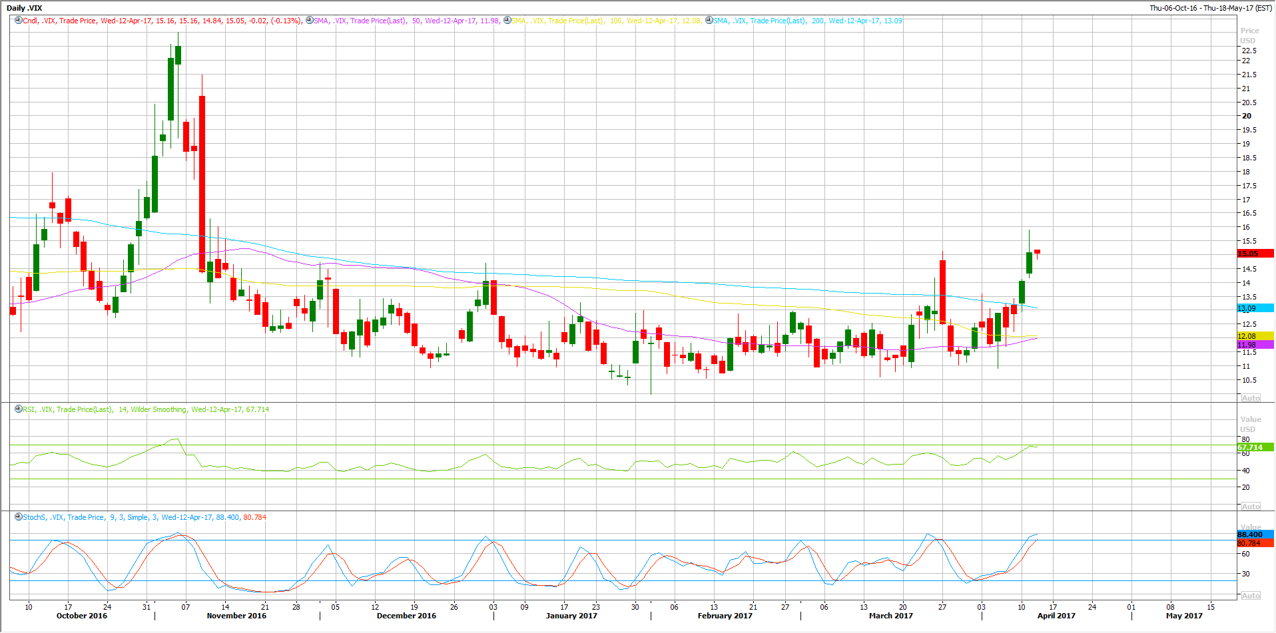
Task: Toggle Auto scaling on the Stochastic panel
Action: pyautogui.click(x=1251, y=596)
